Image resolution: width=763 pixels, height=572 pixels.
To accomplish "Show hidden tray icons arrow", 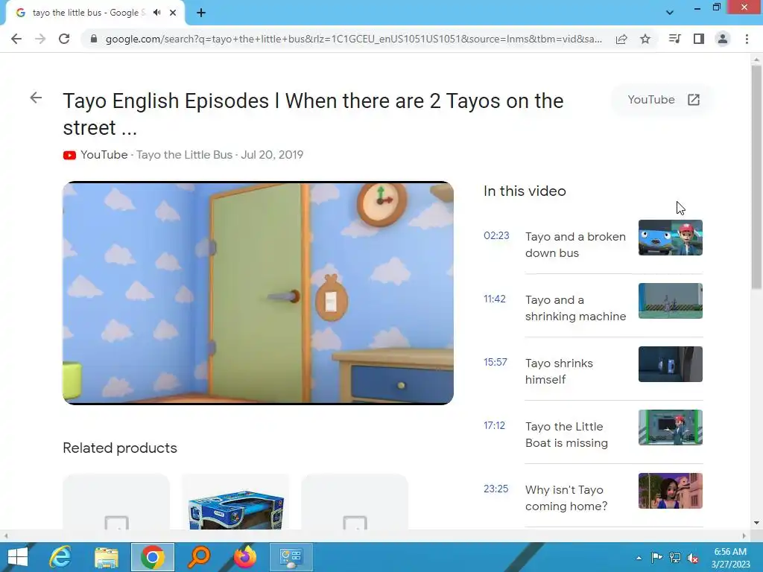I will click(x=639, y=558).
